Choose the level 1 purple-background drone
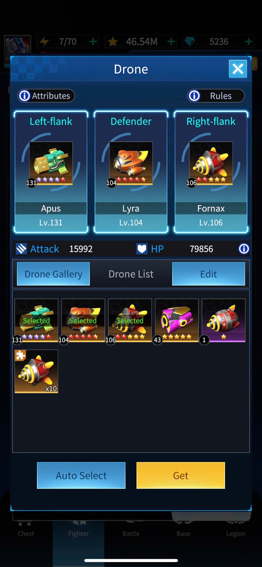262x567 pixels. click(223, 320)
